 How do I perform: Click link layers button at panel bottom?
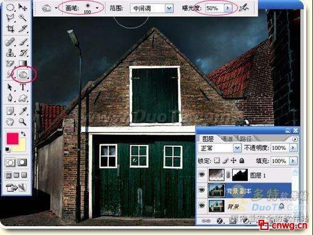[206, 221]
